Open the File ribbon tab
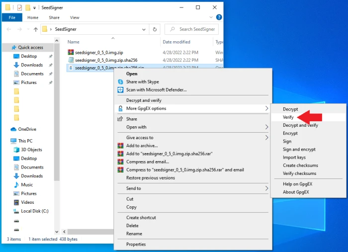The image size is (348, 252). (x=12, y=17)
